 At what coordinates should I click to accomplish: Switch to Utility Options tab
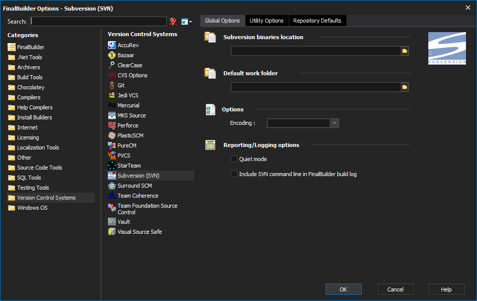(267, 21)
